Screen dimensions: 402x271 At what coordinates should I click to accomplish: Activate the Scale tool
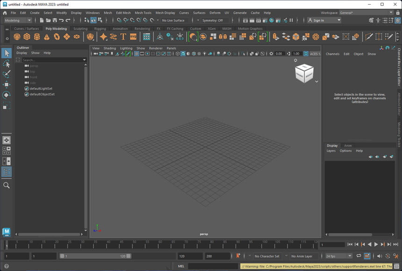pyautogui.click(x=7, y=106)
